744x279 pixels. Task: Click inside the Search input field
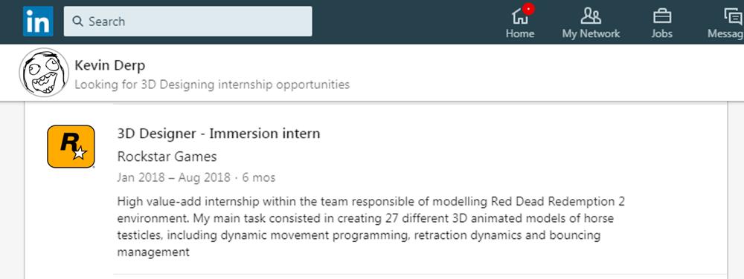click(x=188, y=22)
